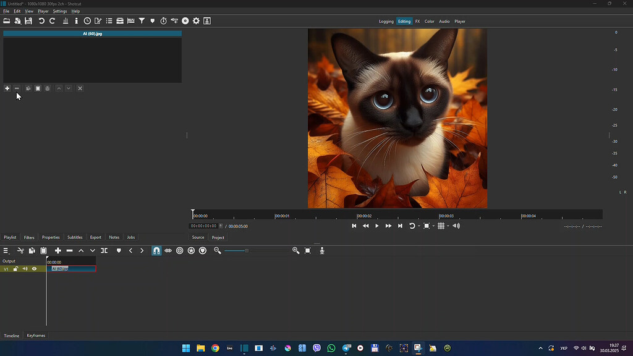This screenshot has width=633, height=356.
Task: Open the Properties info icon
Action: pyautogui.click(x=76, y=21)
